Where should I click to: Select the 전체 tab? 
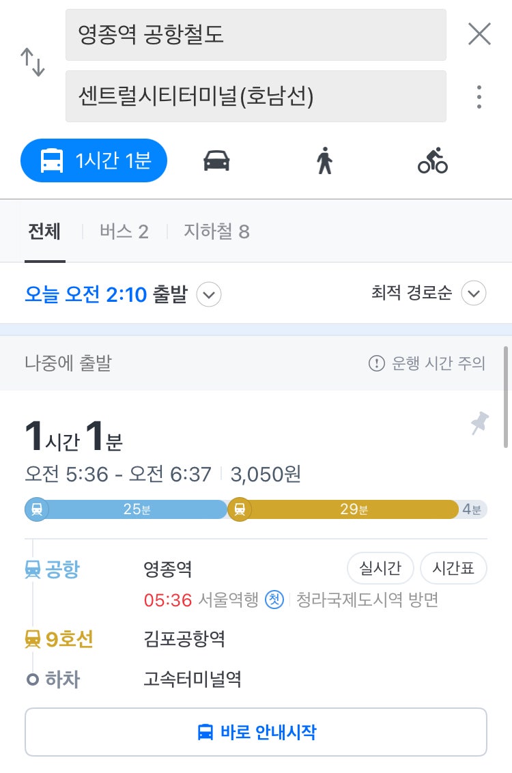(x=44, y=231)
